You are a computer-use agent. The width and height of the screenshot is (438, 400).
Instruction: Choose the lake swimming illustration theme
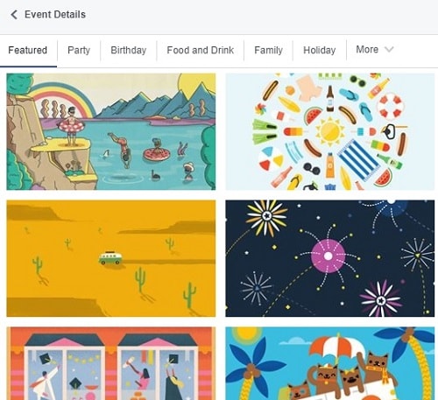click(111, 131)
